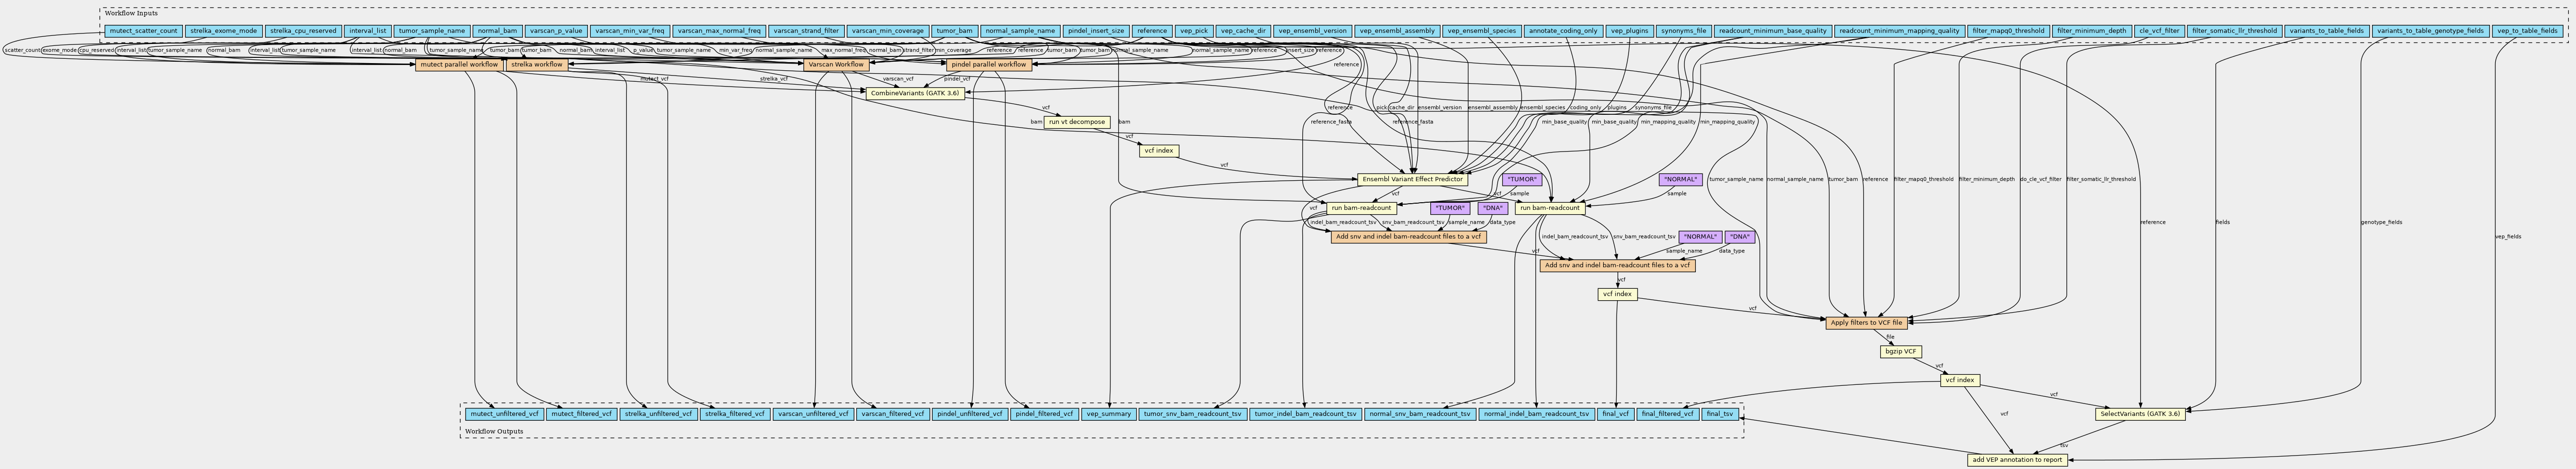Click the vep_summary output node
Viewport: 2576px width, 469px height.
(1109, 413)
